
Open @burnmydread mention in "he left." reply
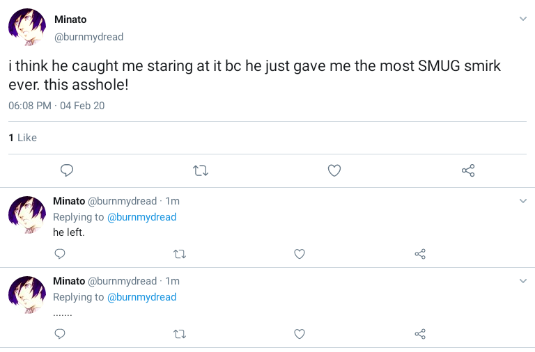[141, 217]
